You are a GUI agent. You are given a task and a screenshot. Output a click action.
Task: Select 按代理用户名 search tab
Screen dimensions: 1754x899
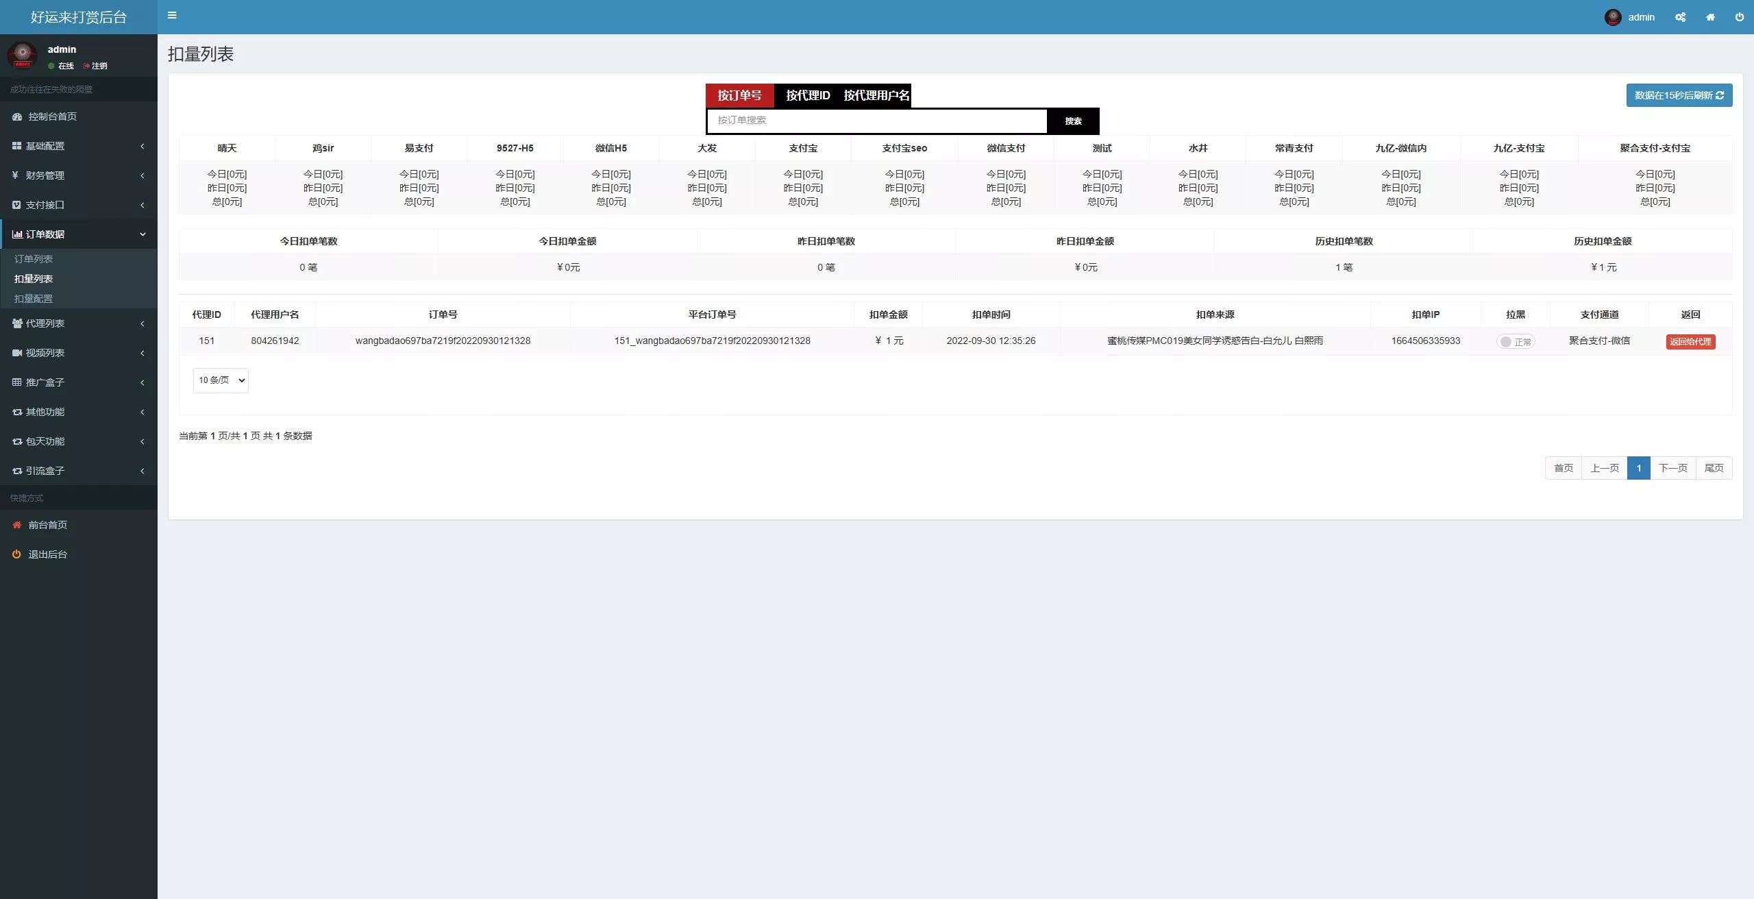coord(876,95)
